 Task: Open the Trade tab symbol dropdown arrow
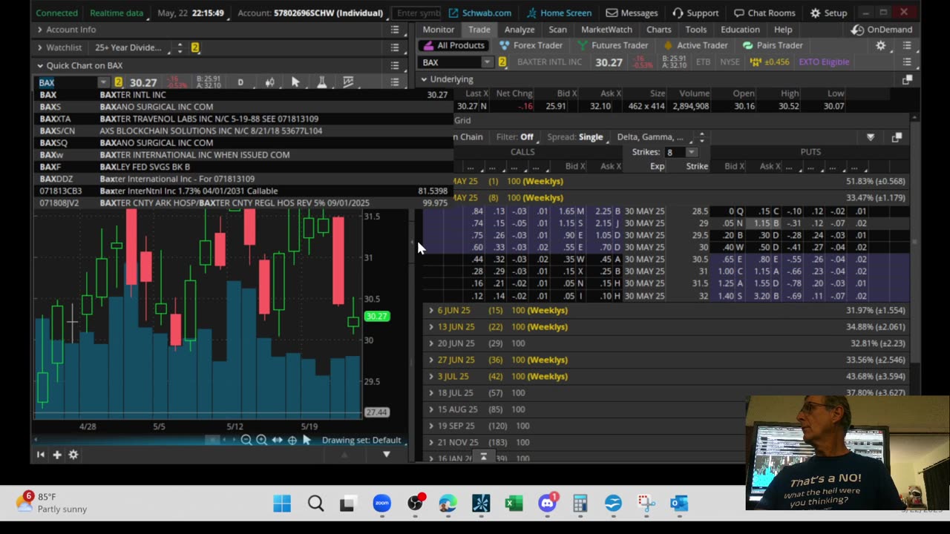(x=487, y=62)
